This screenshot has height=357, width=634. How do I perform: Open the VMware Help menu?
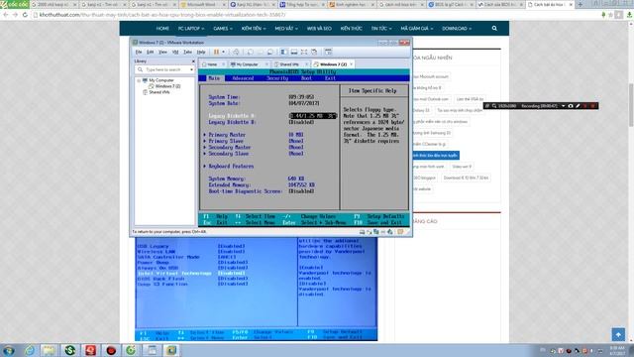click(x=201, y=53)
